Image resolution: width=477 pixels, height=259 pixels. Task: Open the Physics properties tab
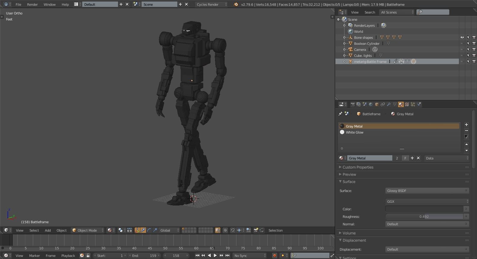pos(419,104)
